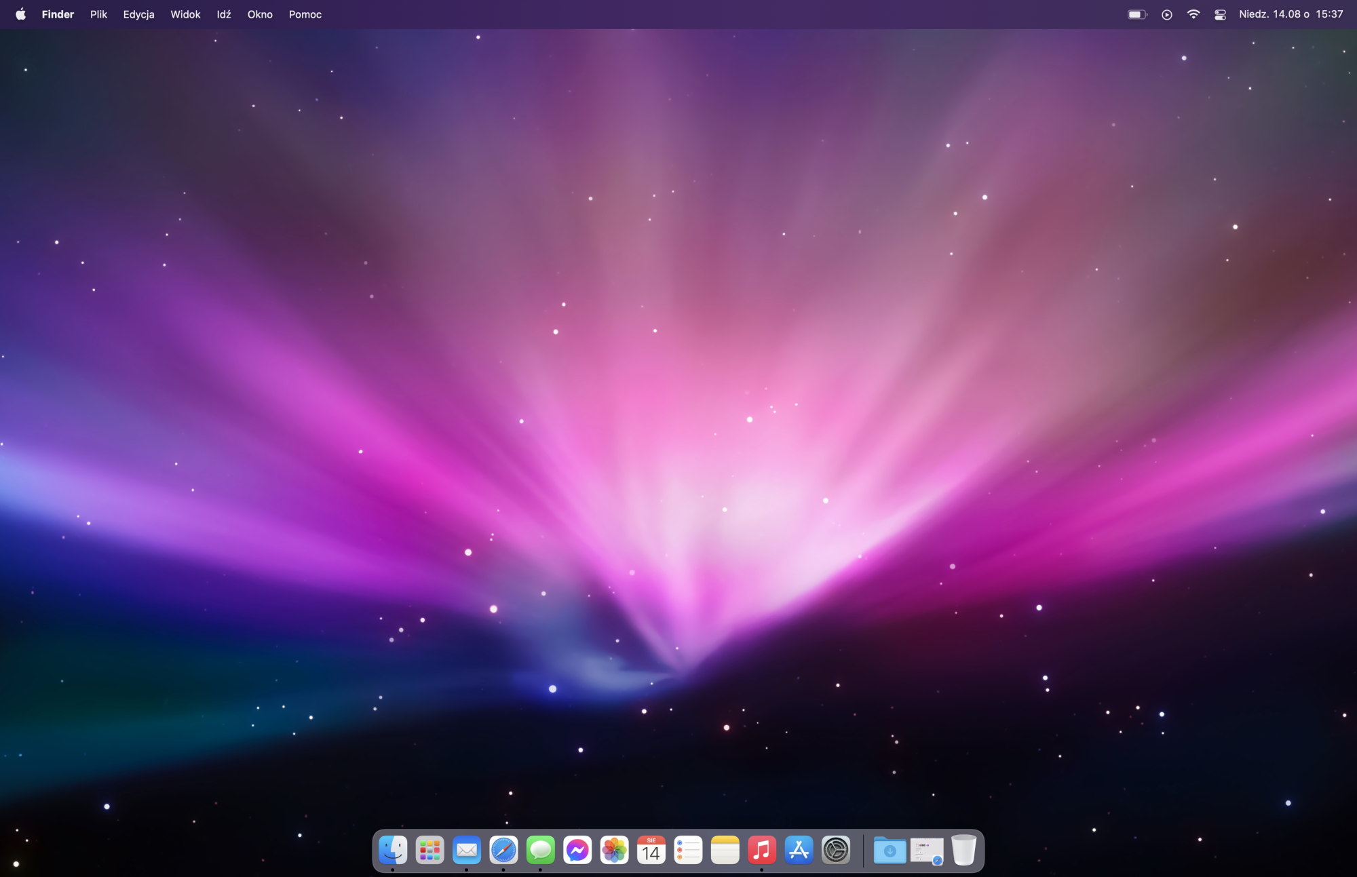1357x877 pixels.
Task: Open the Messages app
Action: [541, 849]
